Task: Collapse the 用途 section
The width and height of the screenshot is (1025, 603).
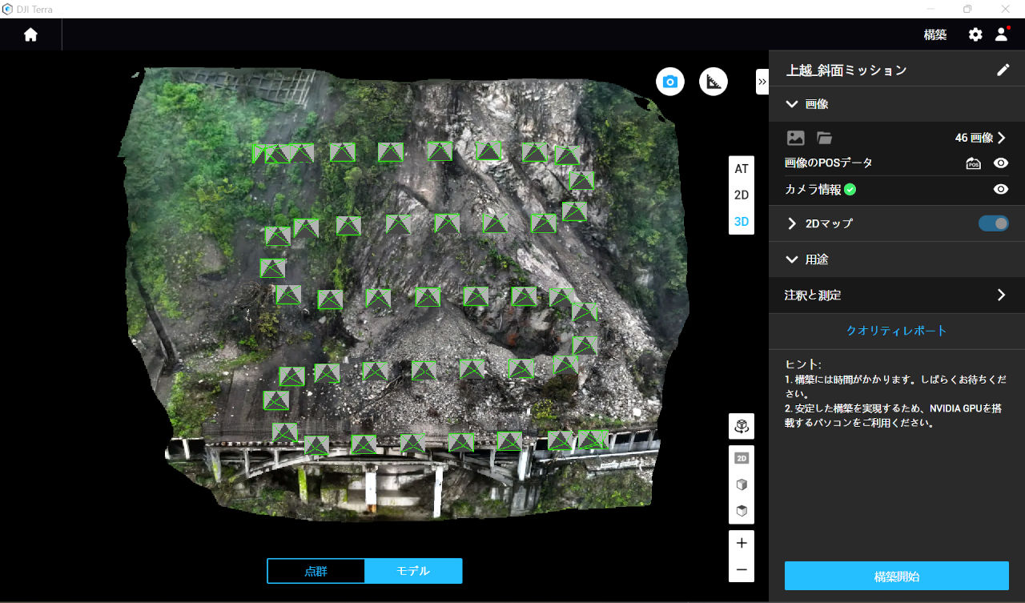Action: [792, 259]
